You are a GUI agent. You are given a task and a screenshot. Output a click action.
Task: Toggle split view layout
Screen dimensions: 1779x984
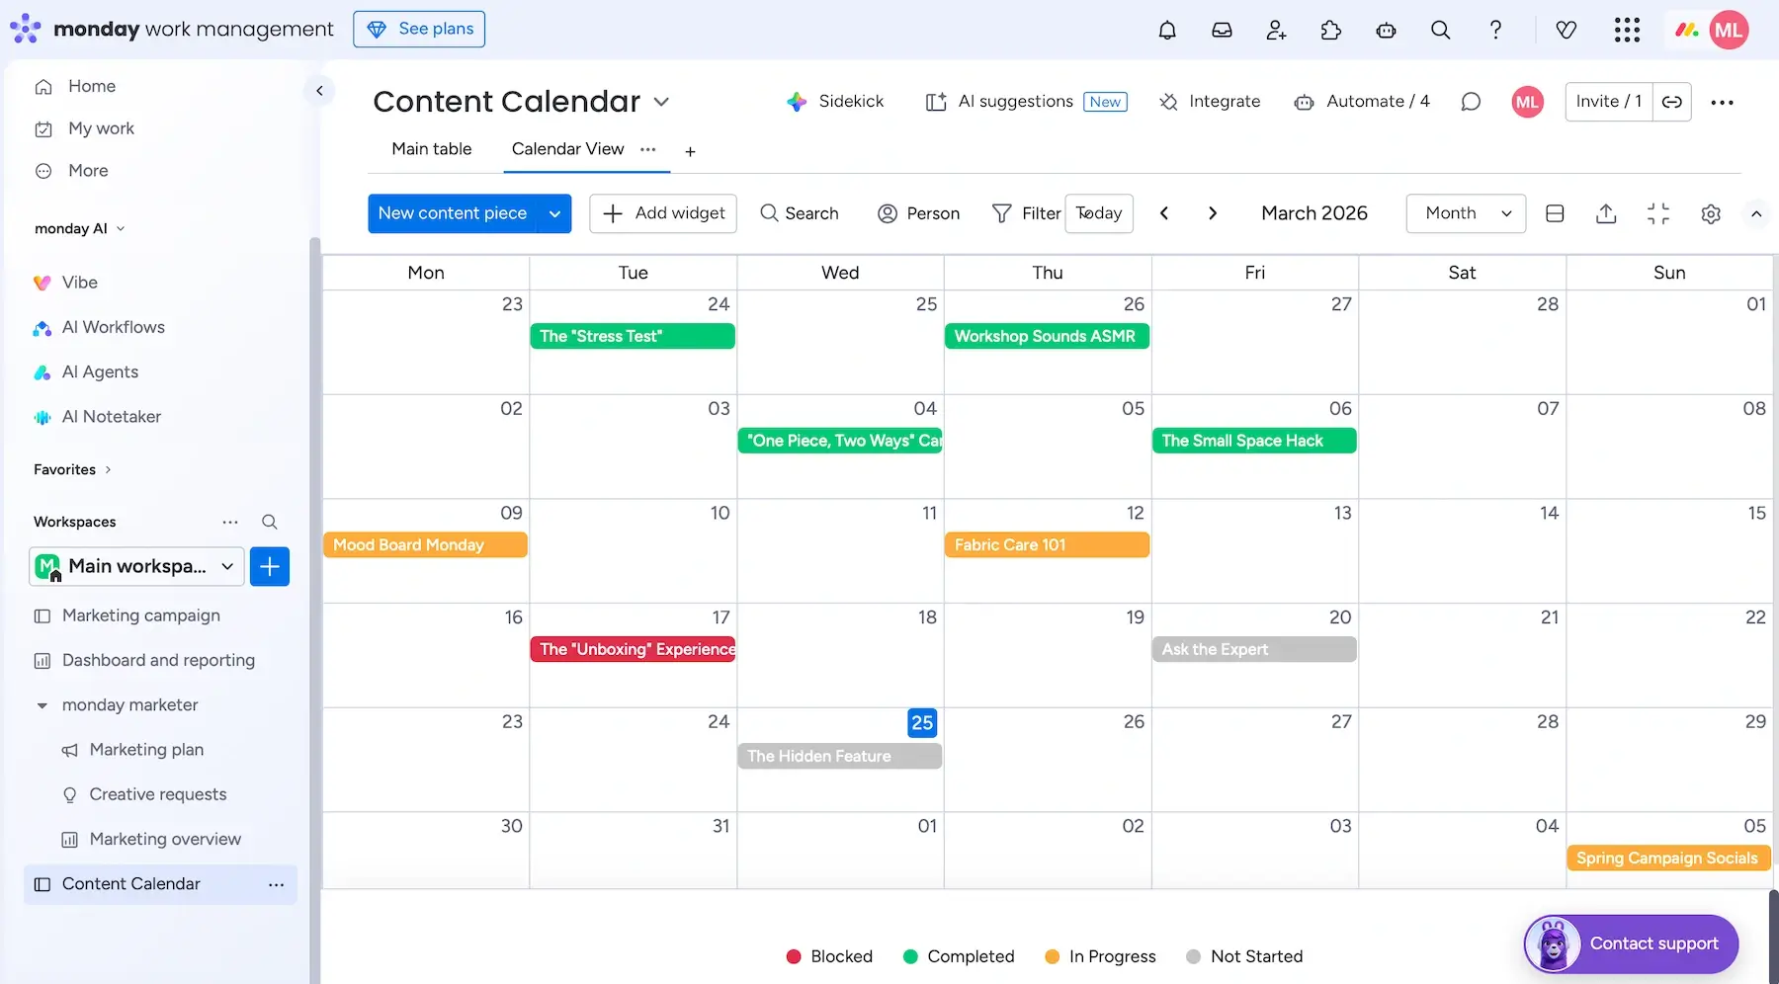1554,213
